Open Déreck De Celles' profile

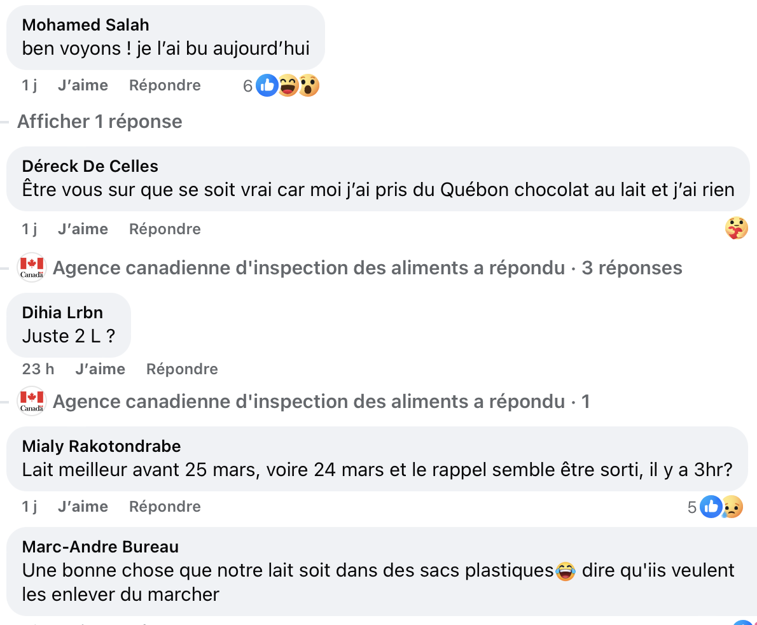pos(90,165)
